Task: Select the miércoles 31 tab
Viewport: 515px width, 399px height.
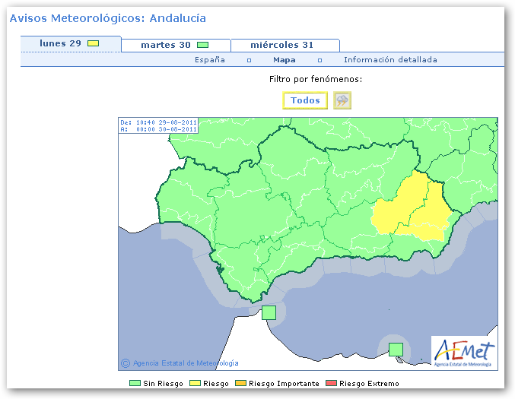Action: click(x=281, y=45)
